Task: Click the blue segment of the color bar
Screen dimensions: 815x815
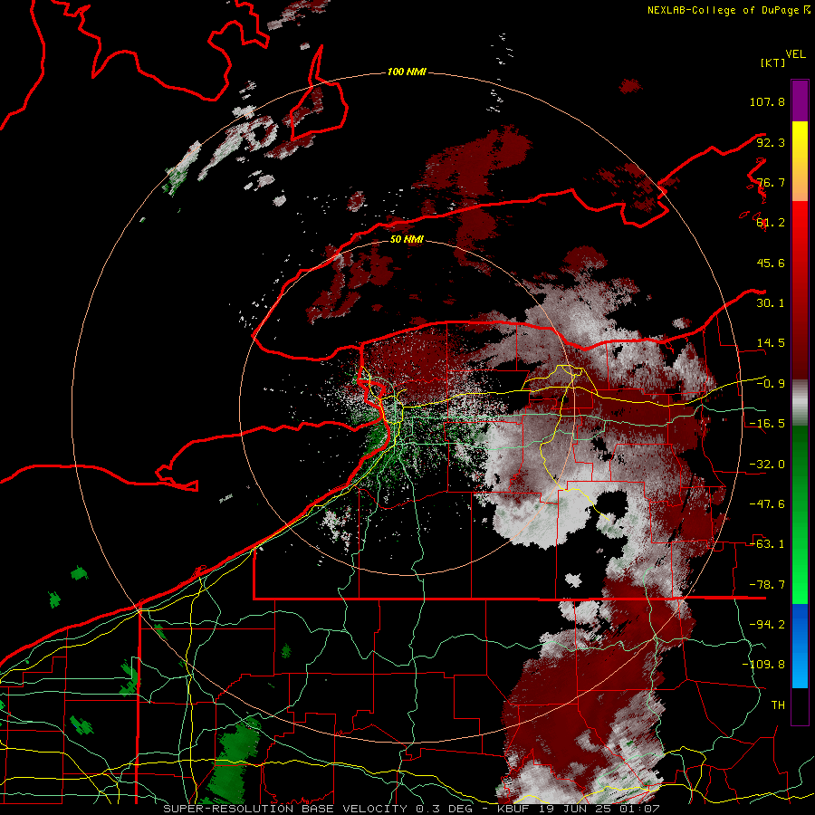Action: (800, 646)
